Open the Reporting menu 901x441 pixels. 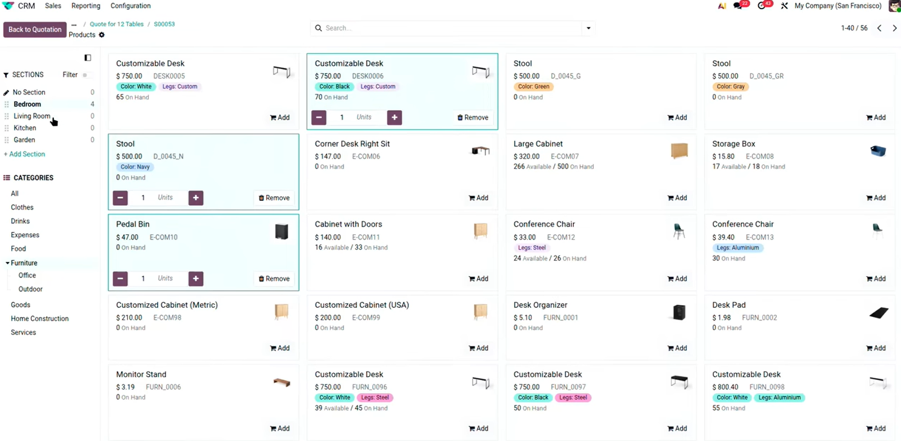(86, 6)
